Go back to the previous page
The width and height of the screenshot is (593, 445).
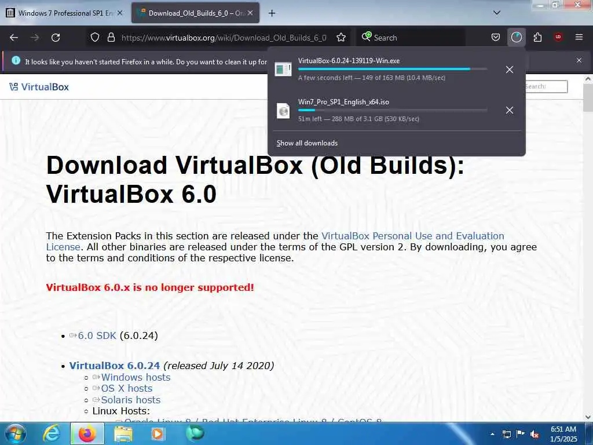point(14,38)
